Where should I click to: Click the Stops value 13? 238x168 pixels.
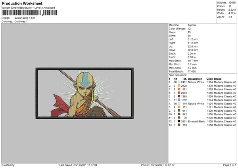tap(189, 32)
